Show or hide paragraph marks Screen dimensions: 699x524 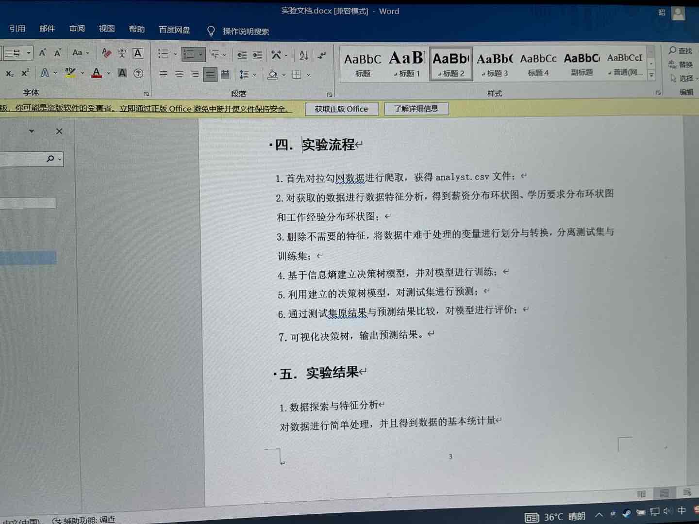tap(322, 55)
